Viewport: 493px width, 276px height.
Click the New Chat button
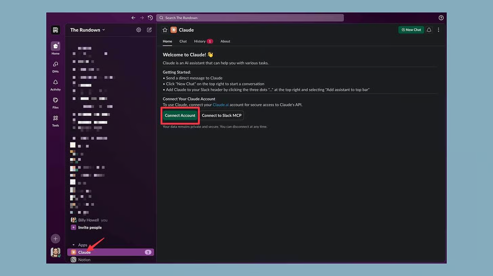[411, 30]
